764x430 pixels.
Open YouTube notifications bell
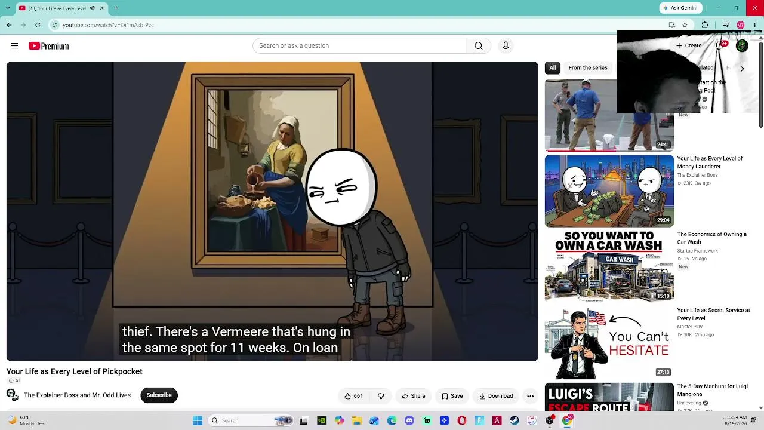tap(720, 45)
